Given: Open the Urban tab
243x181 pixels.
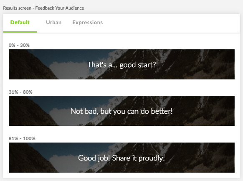Looking at the screenshot, I should (53, 23).
